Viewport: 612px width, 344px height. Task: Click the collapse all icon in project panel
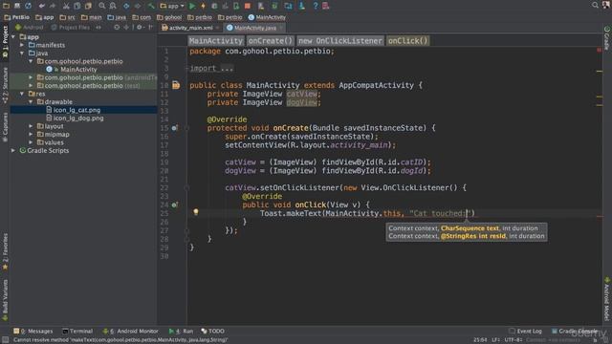[x=126, y=28]
